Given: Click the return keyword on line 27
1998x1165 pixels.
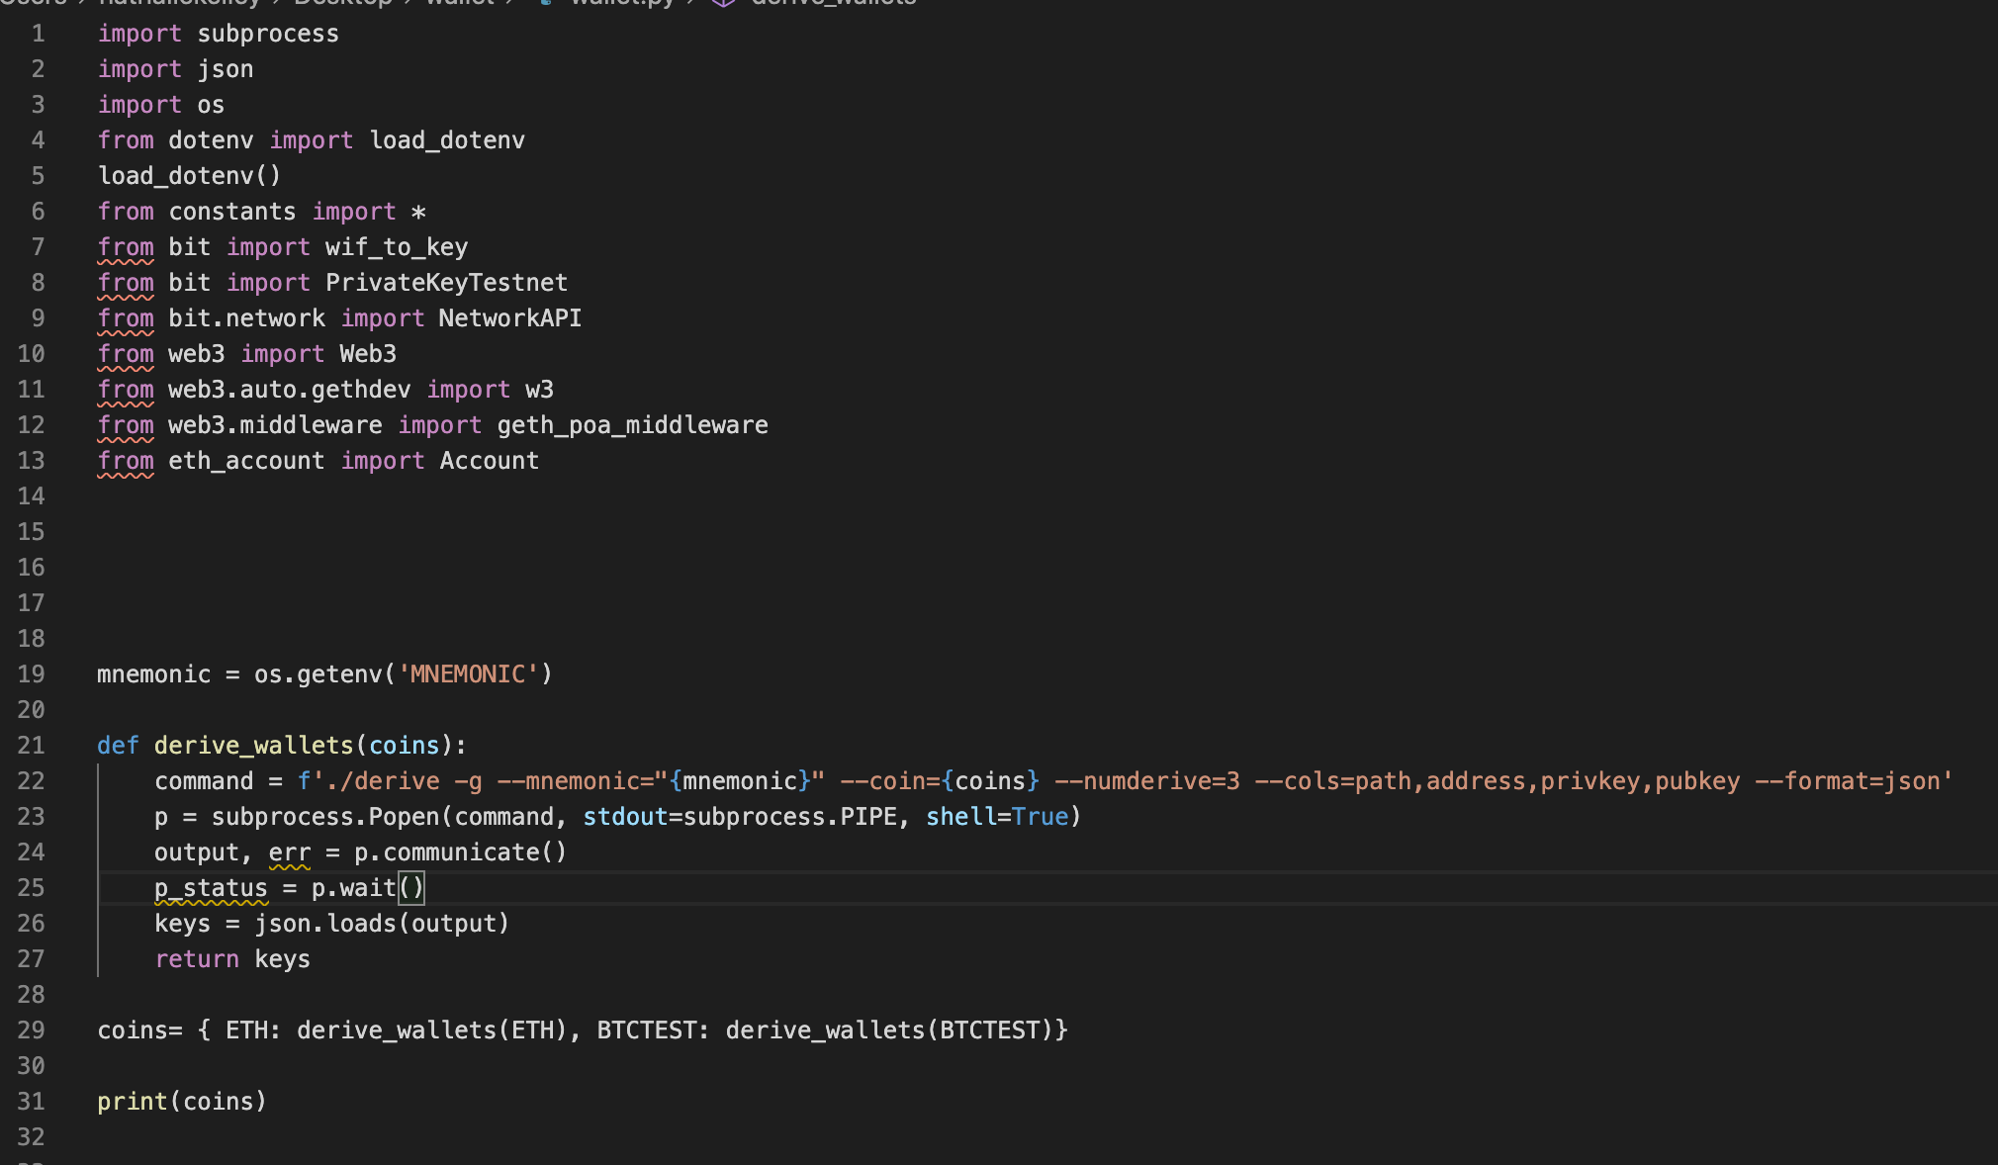Looking at the screenshot, I should point(197,959).
